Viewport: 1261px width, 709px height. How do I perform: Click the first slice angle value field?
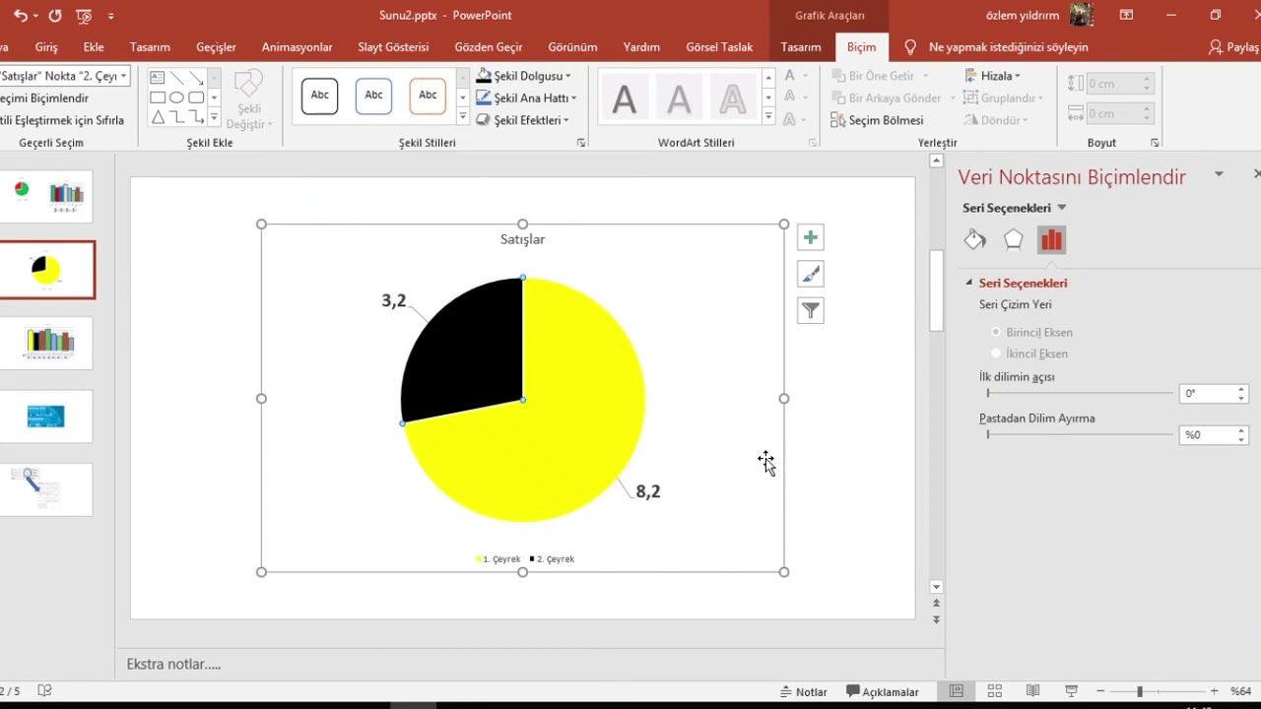(x=1206, y=394)
